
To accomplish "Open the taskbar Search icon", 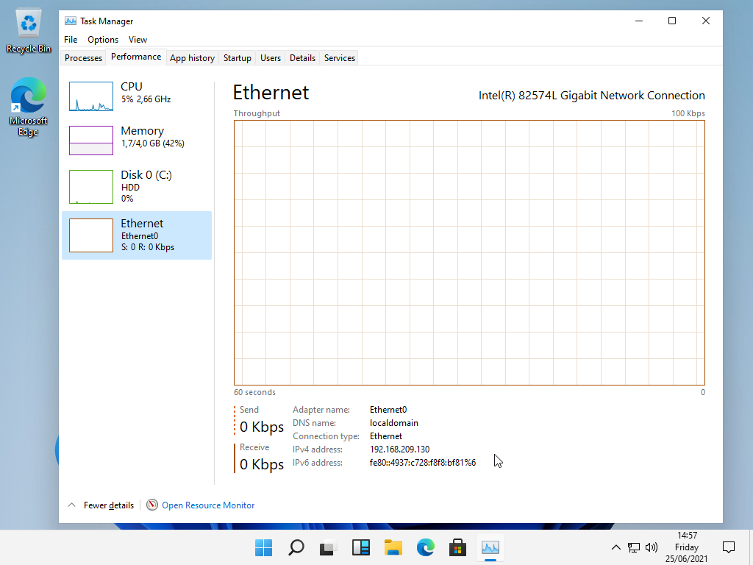I will click(296, 547).
